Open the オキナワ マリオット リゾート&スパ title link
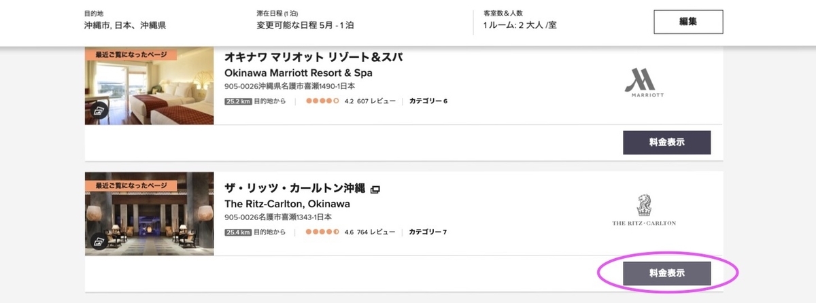The height and width of the screenshot is (303, 816). point(313,58)
